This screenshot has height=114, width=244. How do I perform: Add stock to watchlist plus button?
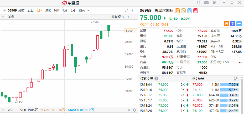(239, 24)
